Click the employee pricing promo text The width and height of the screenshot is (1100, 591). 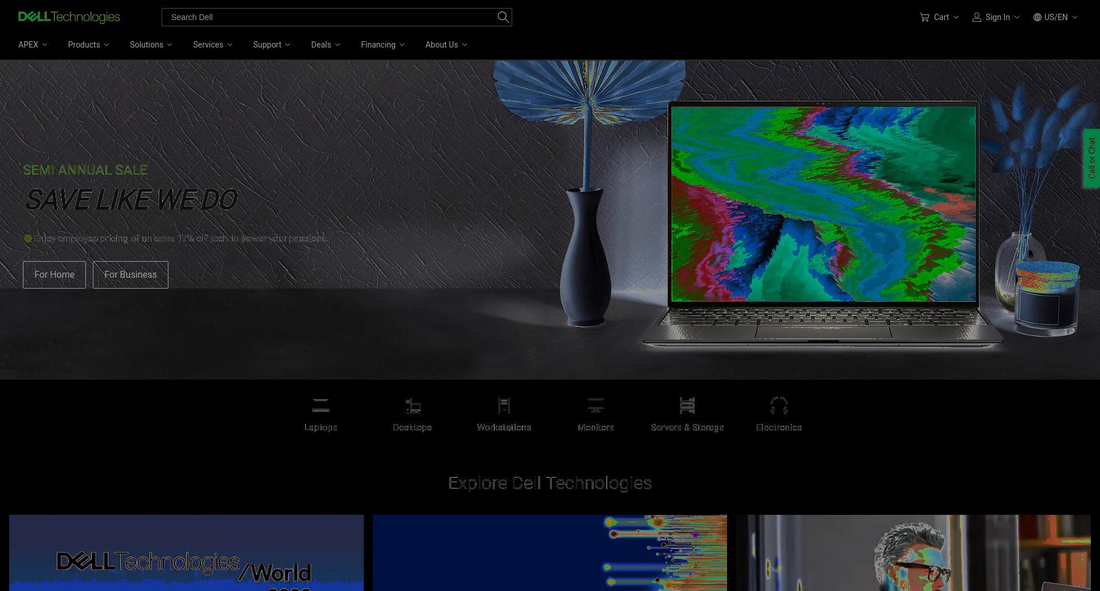180,238
